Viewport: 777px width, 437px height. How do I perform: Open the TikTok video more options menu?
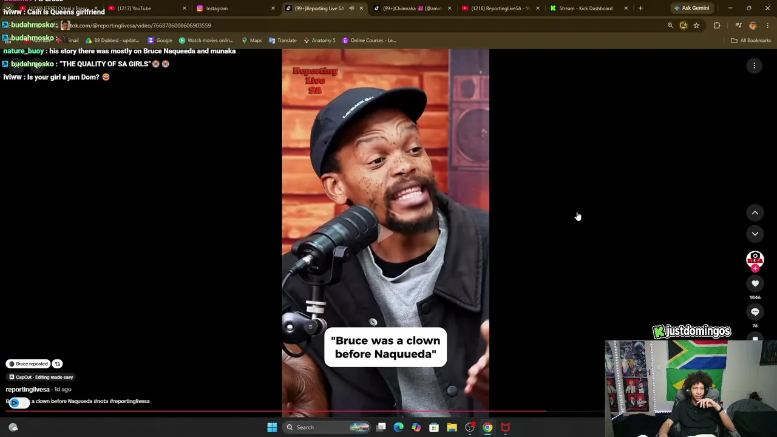coord(754,66)
